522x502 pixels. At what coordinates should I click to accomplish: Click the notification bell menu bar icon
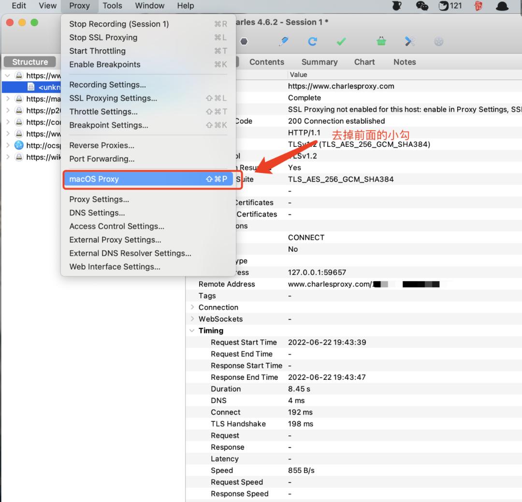(x=502, y=6)
